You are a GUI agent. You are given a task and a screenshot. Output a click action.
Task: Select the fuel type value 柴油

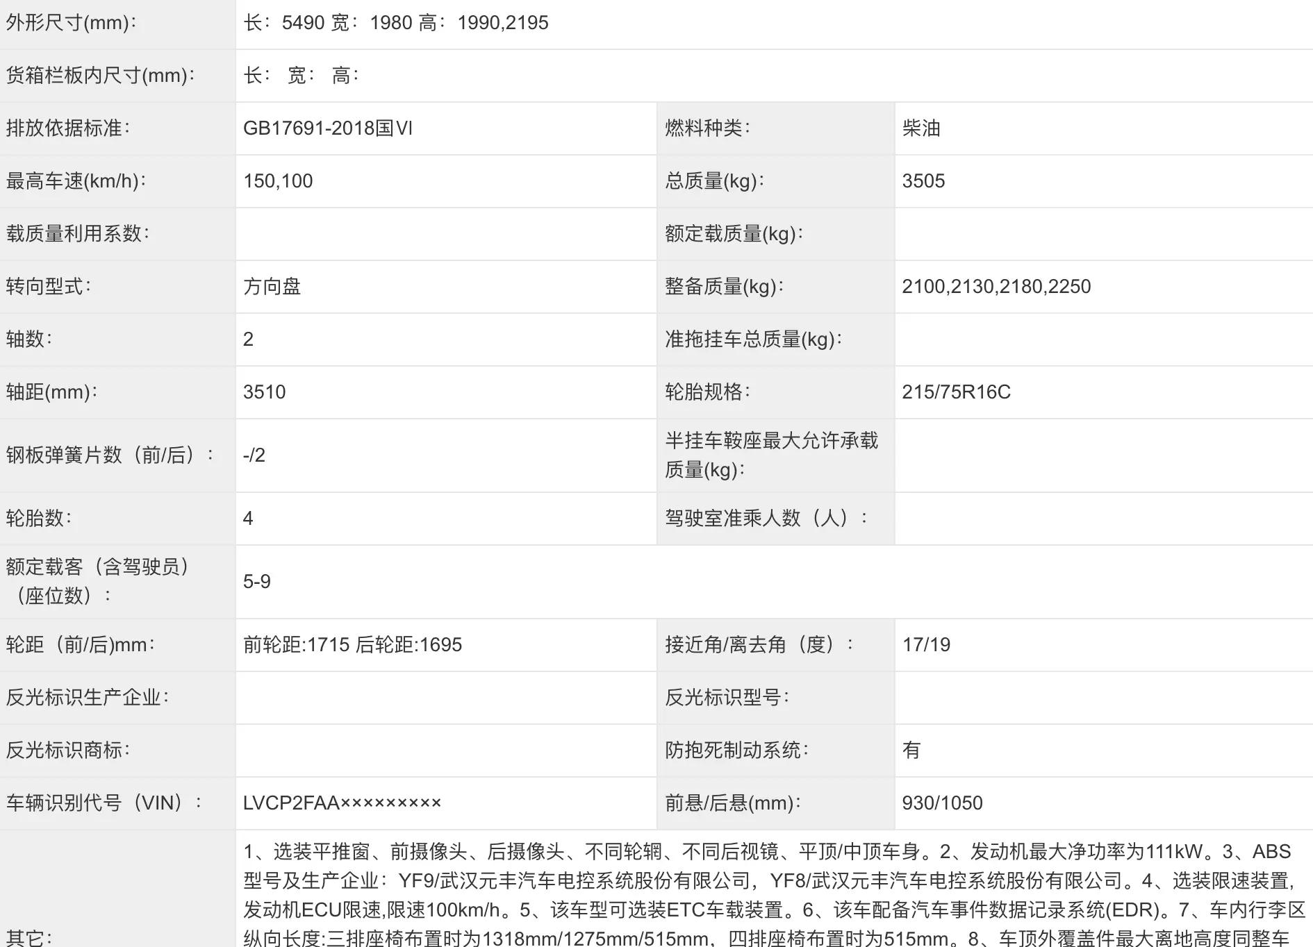(921, 128)
